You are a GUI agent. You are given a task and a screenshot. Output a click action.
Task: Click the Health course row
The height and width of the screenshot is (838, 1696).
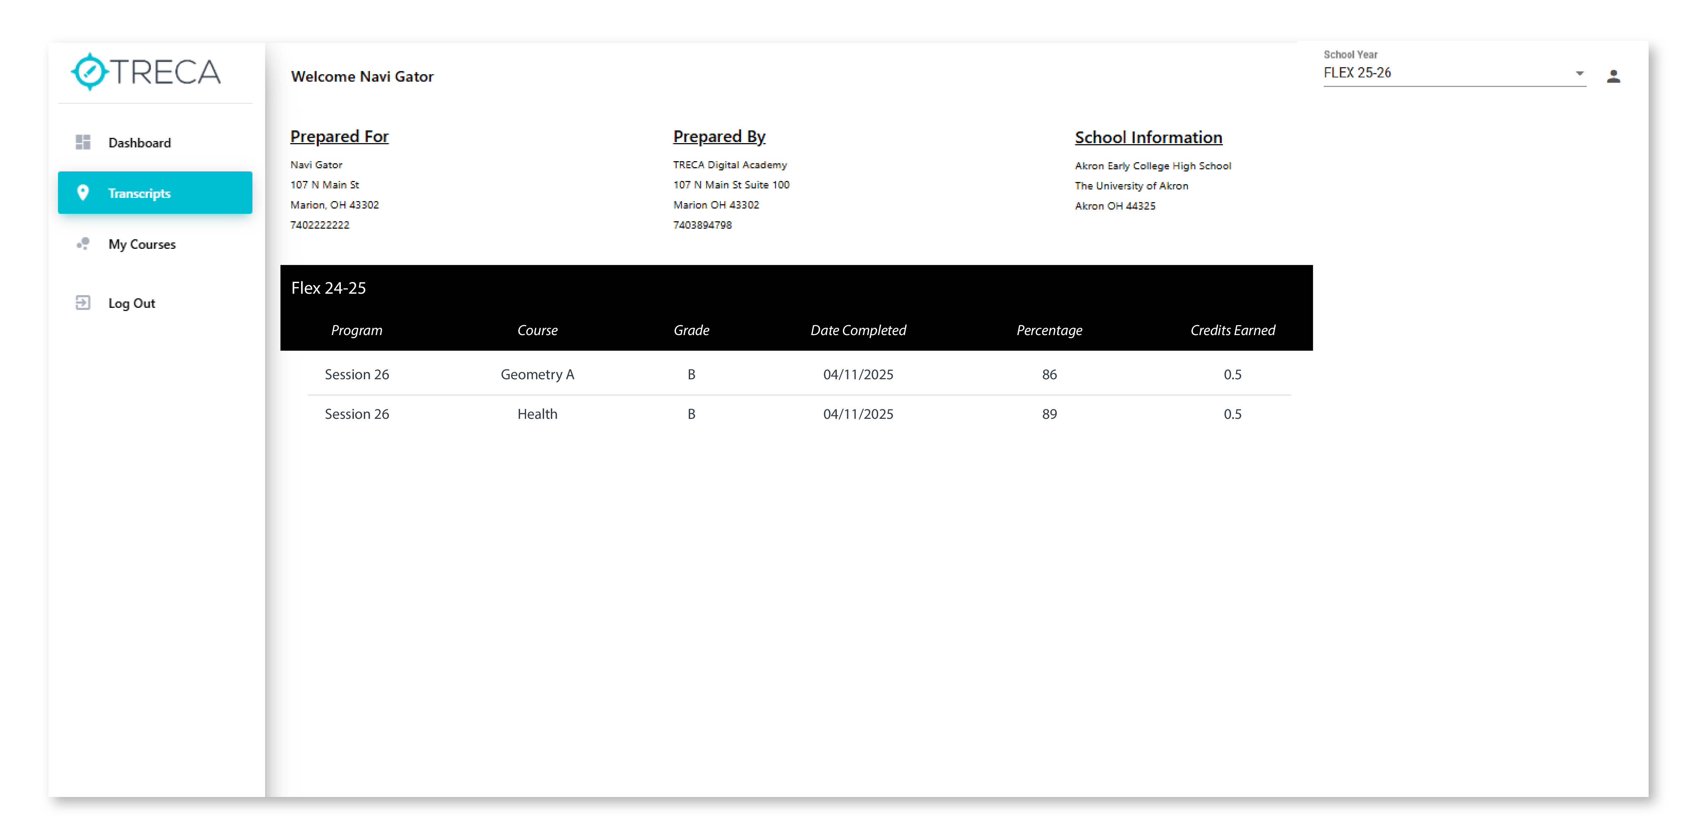click(537, 414)
